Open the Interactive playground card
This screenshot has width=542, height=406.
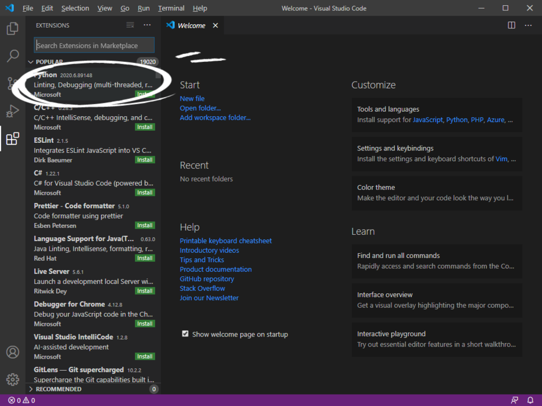(x=437, y=339)
